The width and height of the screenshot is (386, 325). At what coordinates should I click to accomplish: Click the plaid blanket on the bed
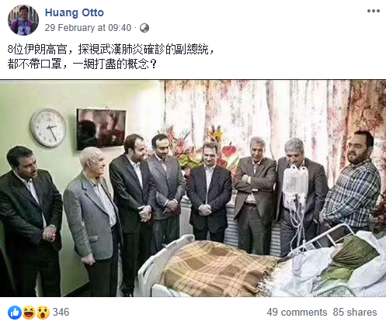pyautogui.click(x=217, y=268)
